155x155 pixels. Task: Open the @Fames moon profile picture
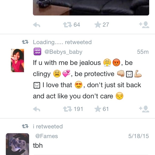tap(17, 144)
